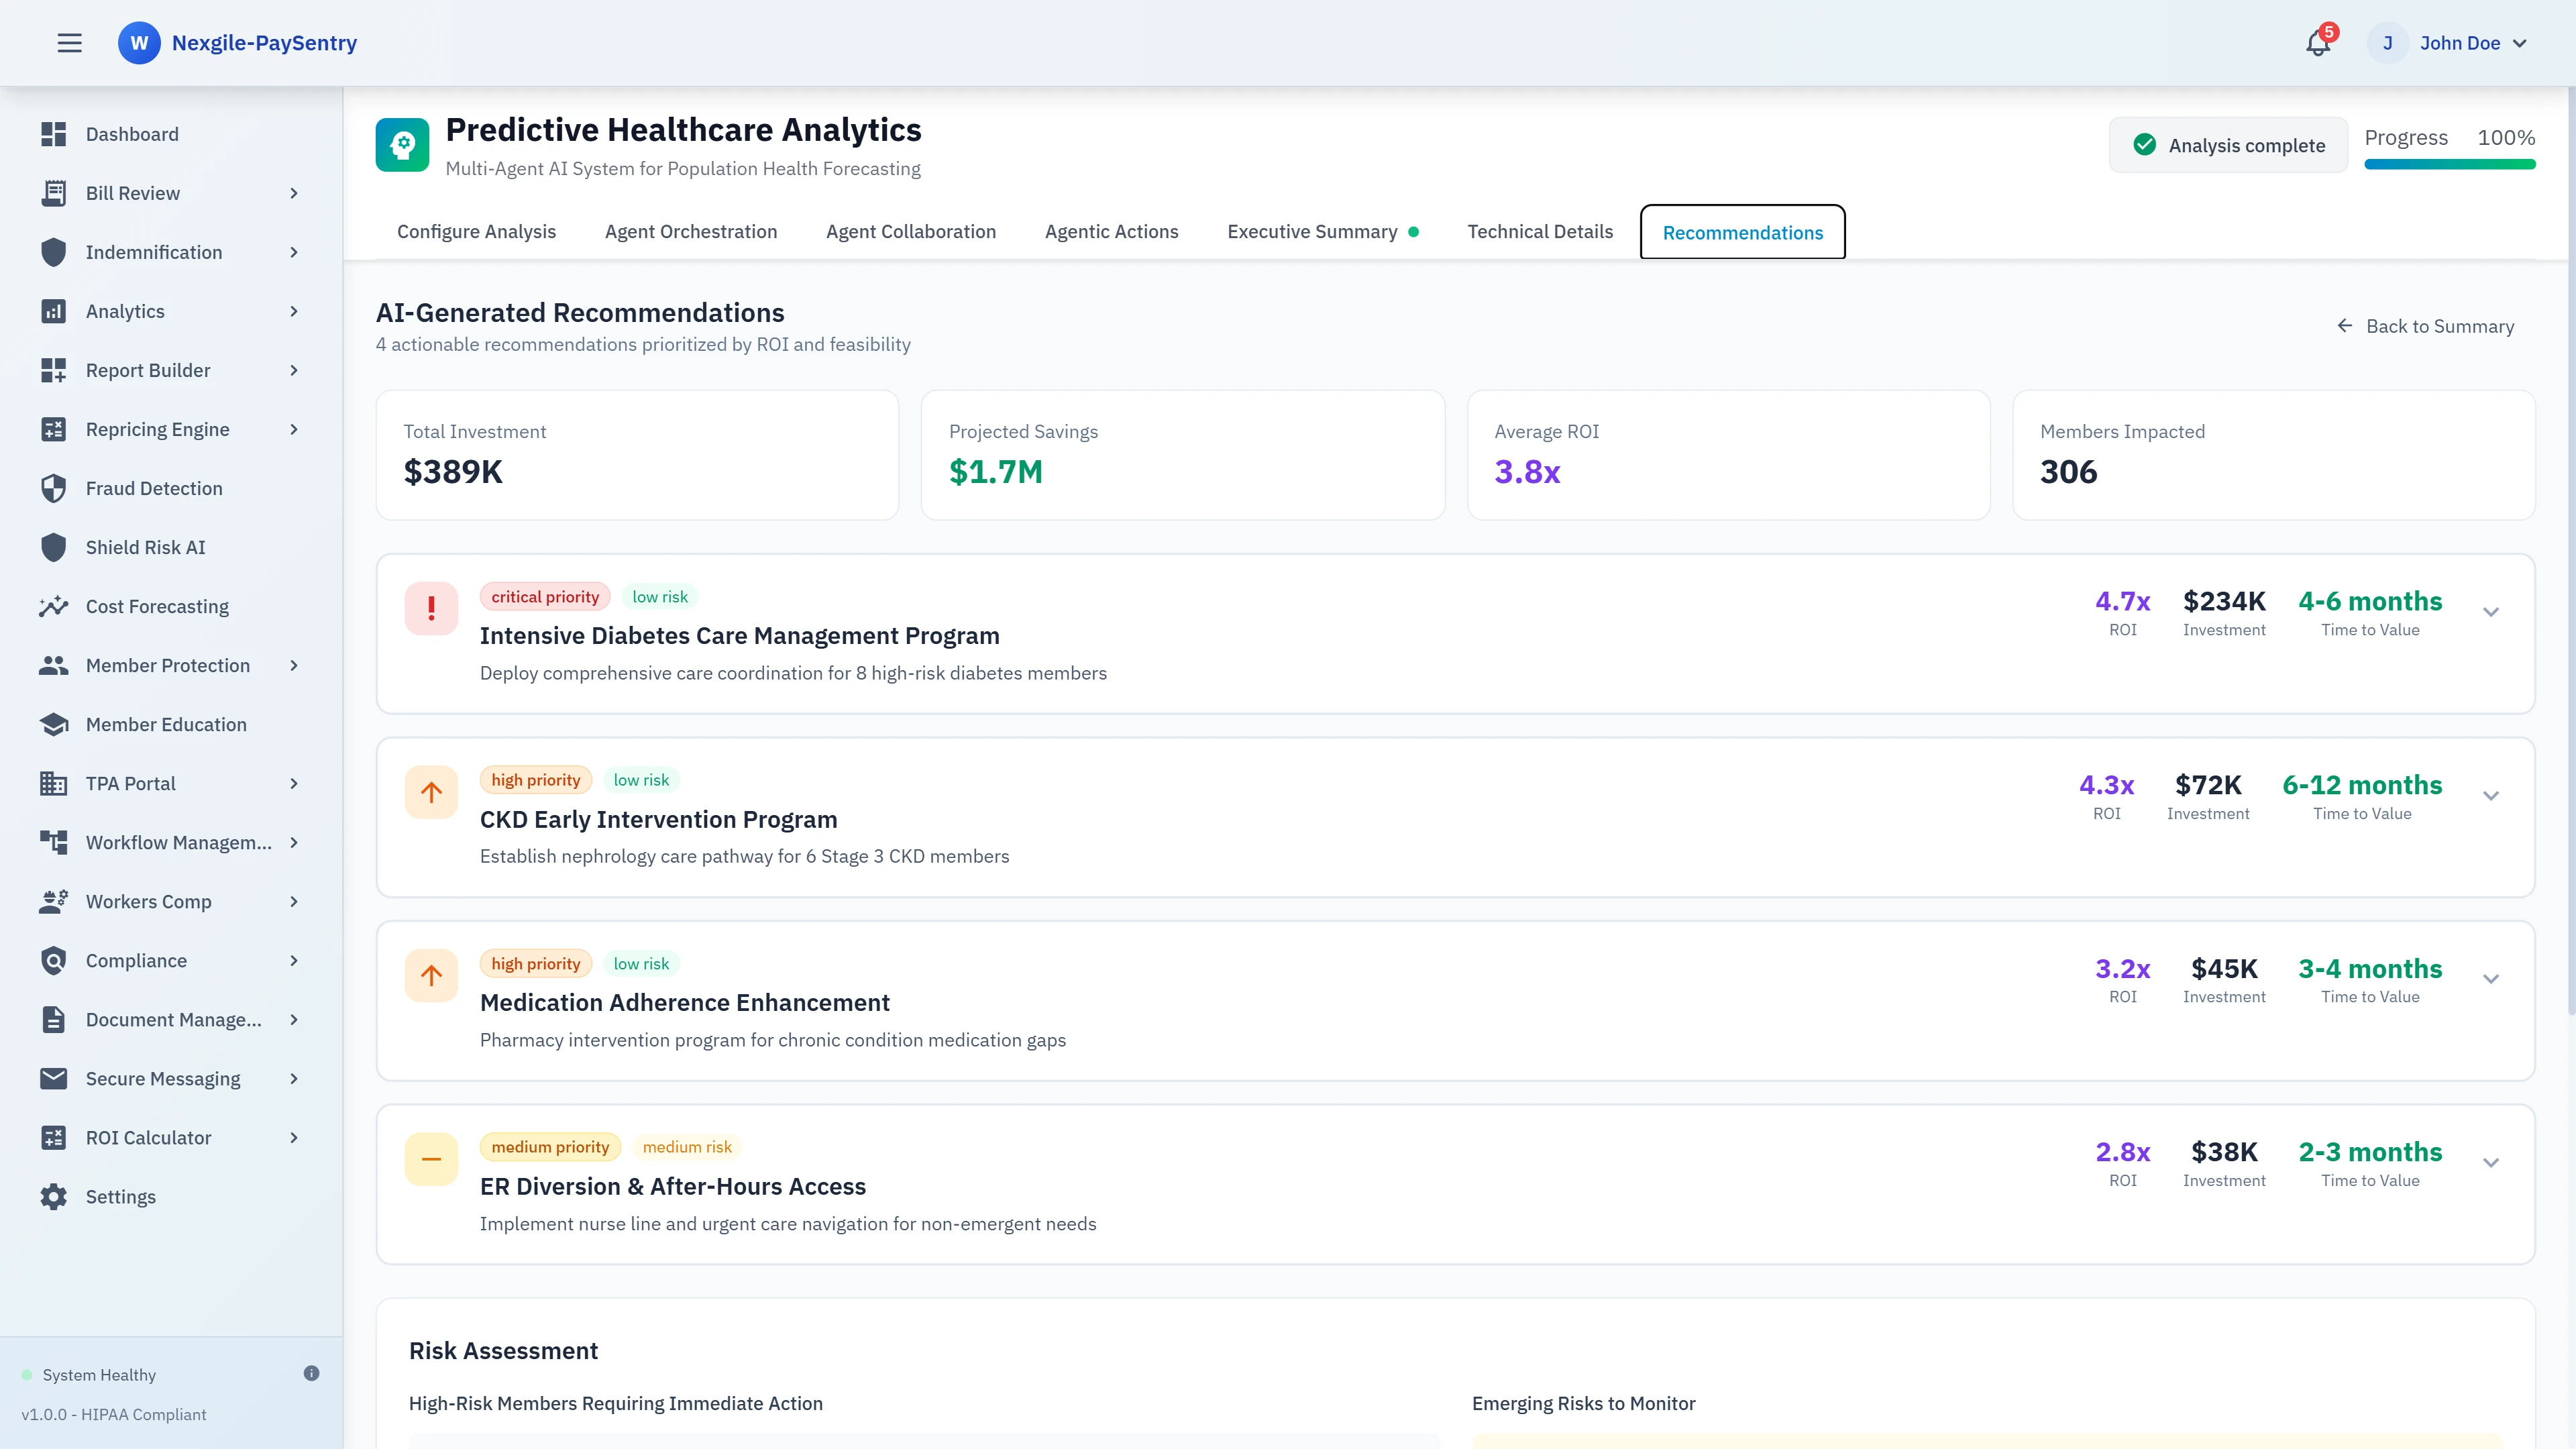Open the Agent Orchestration tab
Screen dimensions: 2576x1449
690,231
